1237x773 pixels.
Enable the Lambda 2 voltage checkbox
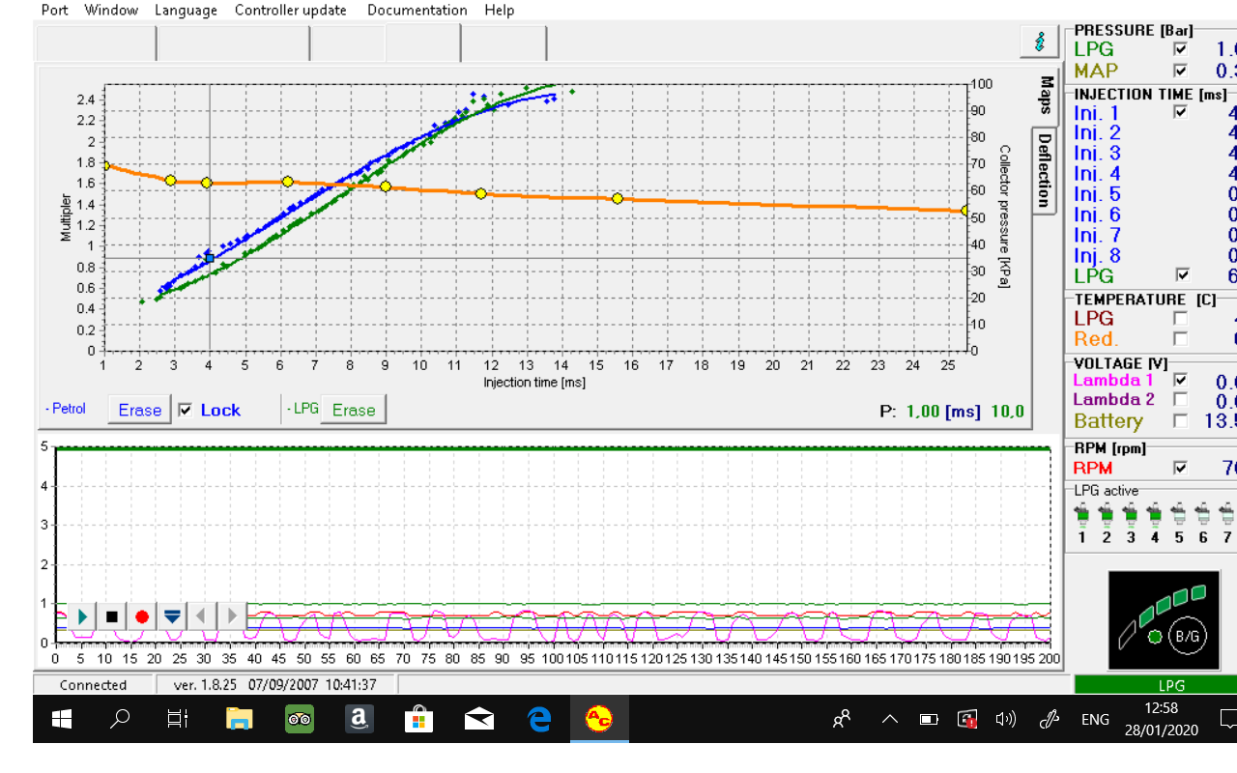1179,399
